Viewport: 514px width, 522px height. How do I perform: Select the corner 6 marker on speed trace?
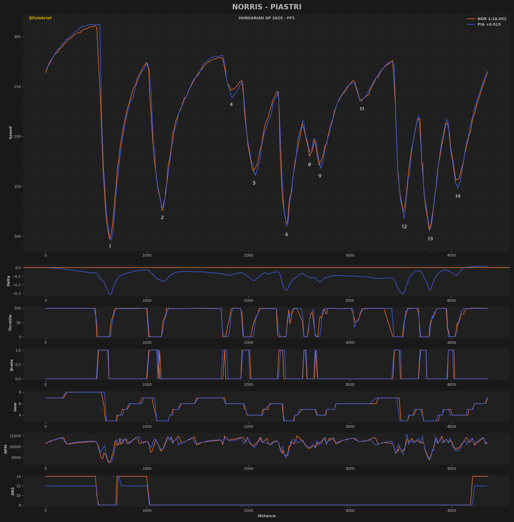tap(287, 235)
